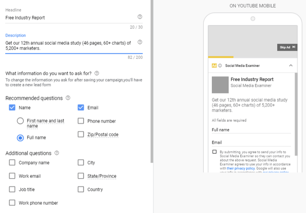Image resolution: width=306 pixels, height=213 pixels.
Task: Select First name and last name option
Action: click(x=21, y=121)
